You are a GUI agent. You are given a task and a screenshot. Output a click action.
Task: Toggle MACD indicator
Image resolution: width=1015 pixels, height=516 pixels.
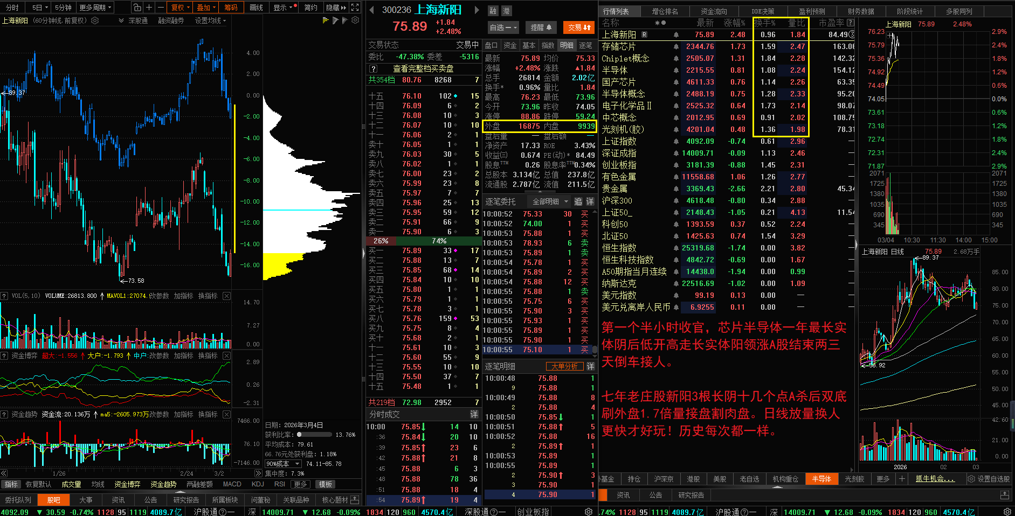(x=232, y=484)
